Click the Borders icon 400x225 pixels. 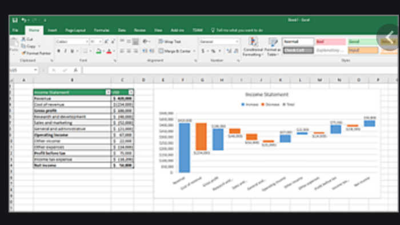point(85,51)
